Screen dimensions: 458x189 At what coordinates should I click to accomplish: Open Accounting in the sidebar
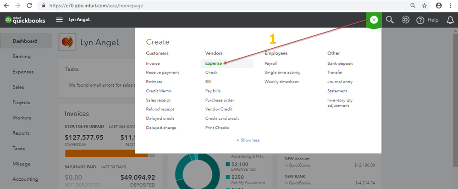coord(26,179)
